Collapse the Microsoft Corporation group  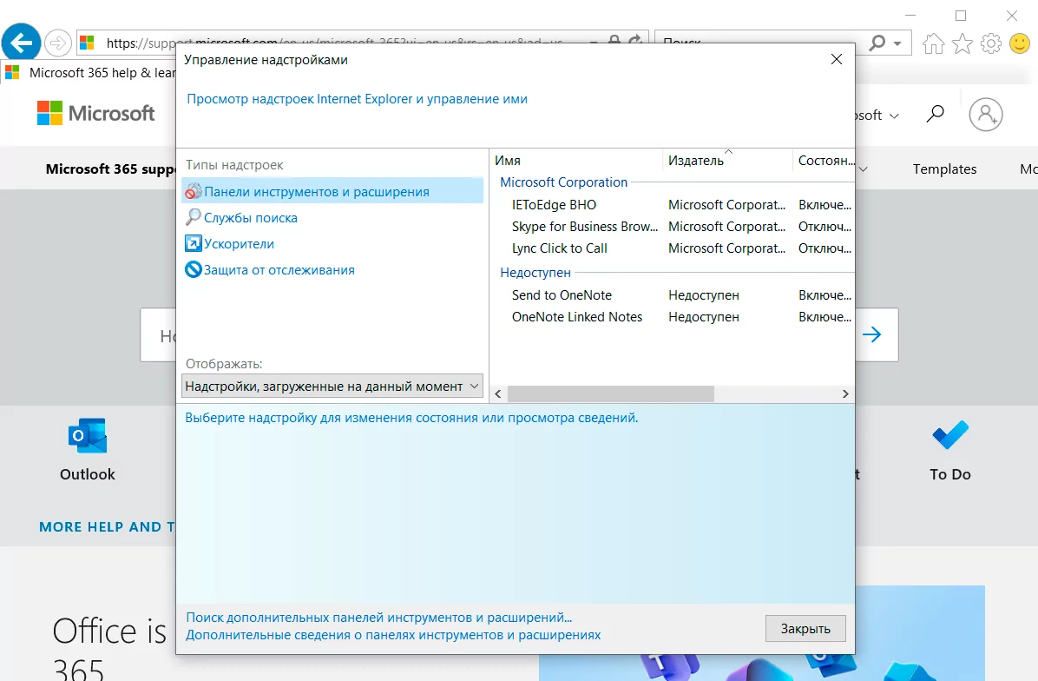coord(563,182)
